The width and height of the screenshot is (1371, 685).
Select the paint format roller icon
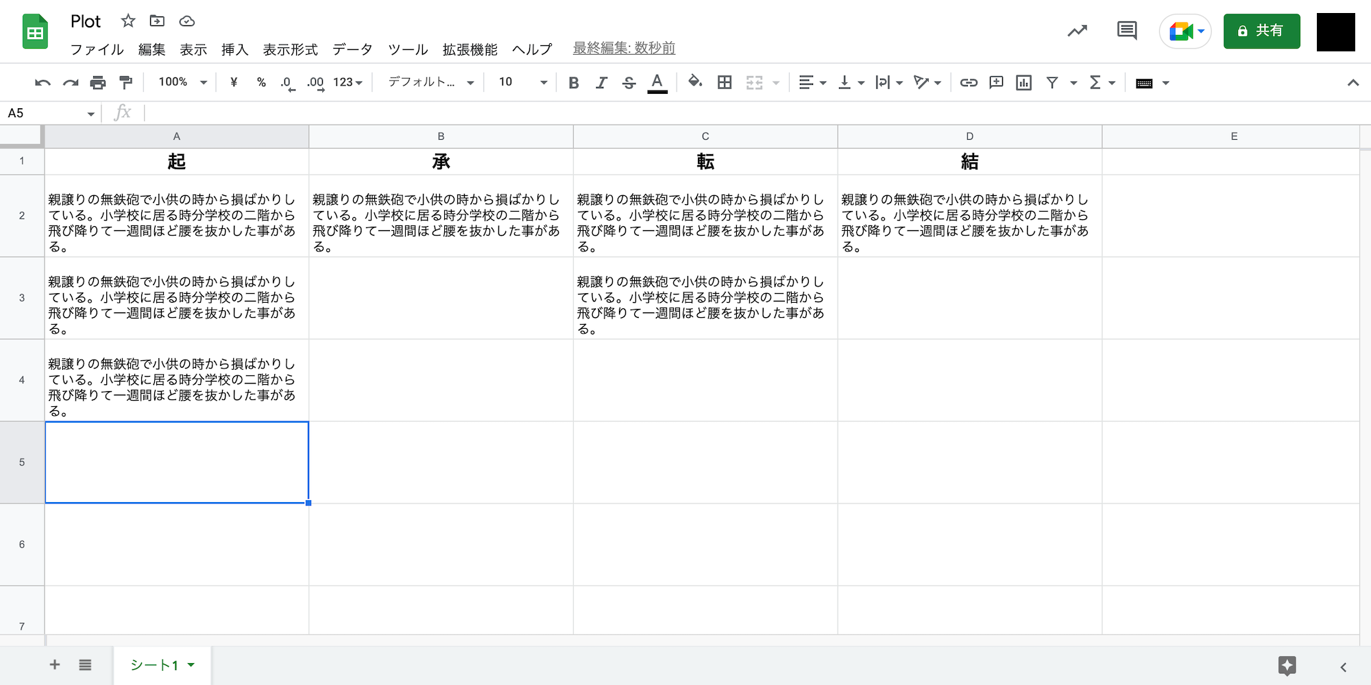point(125,83)
